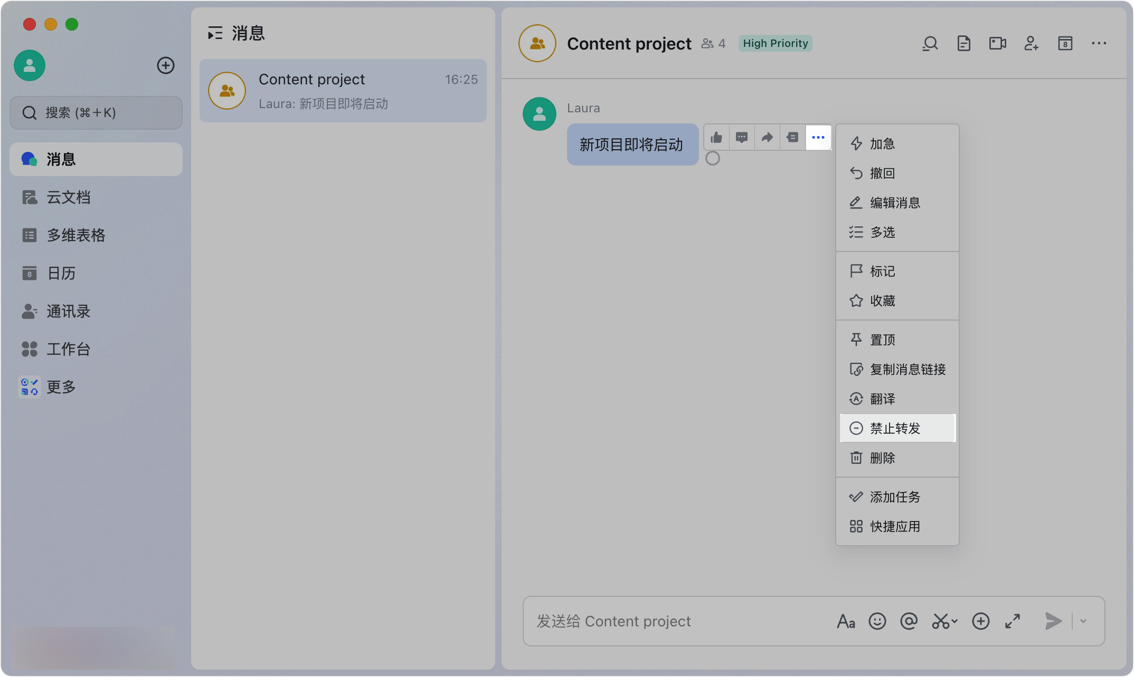Focus the 搜索 search field

[96, 113]
